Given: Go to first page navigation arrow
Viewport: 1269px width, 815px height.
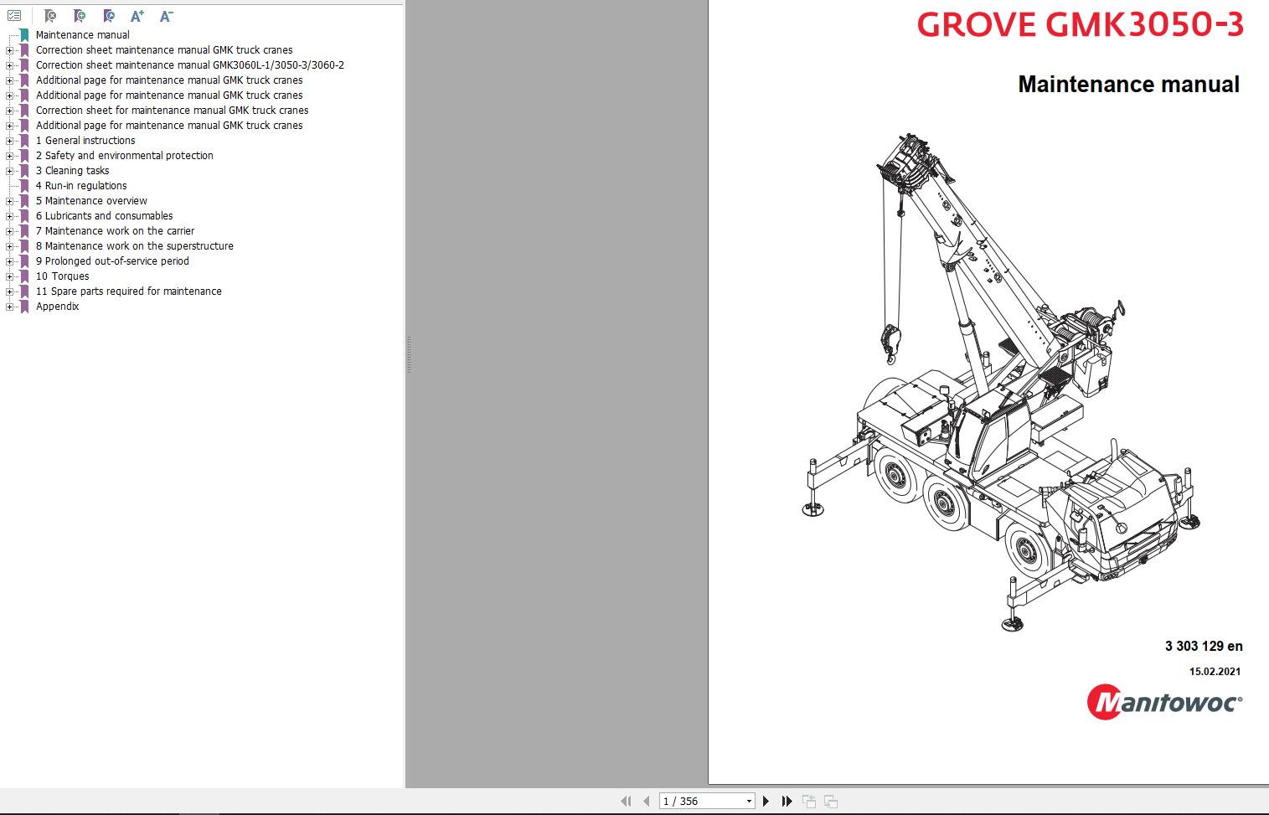Looking at the screenshot, I should 626,802.
